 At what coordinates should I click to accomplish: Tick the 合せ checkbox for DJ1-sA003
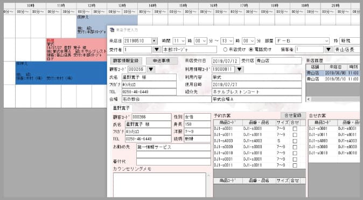point(295,141)
